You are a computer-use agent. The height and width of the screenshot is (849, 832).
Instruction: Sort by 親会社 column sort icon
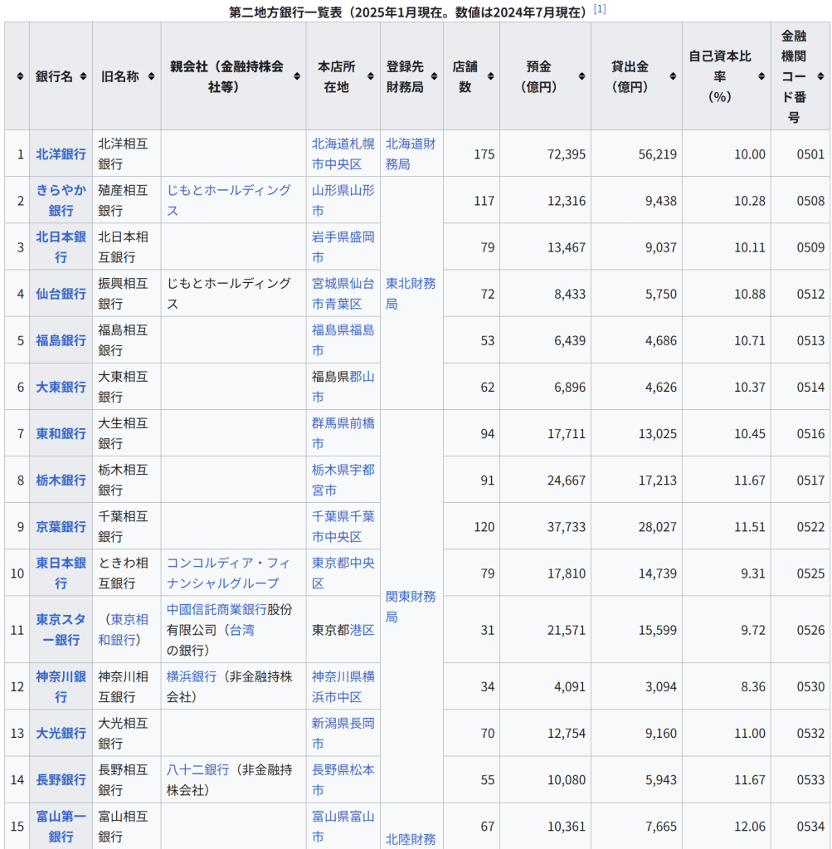point(297,76)
